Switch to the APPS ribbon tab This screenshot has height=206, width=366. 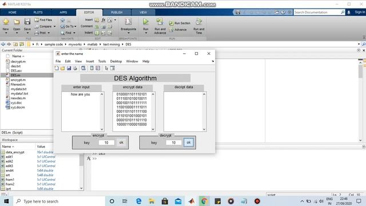pos(63,13)
